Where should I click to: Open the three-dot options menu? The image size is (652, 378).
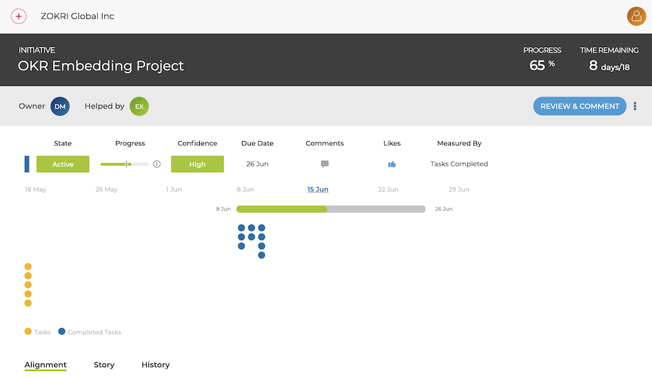(x=635, y=106)
